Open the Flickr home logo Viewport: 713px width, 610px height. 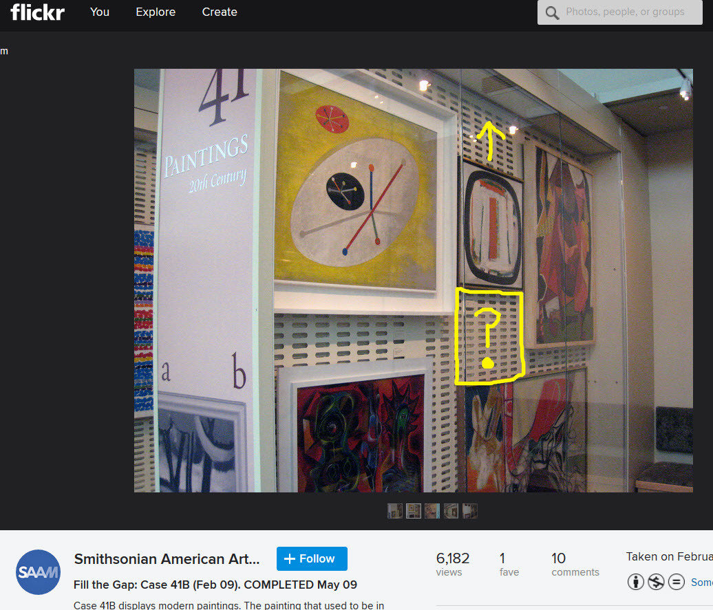pos(37,12)
